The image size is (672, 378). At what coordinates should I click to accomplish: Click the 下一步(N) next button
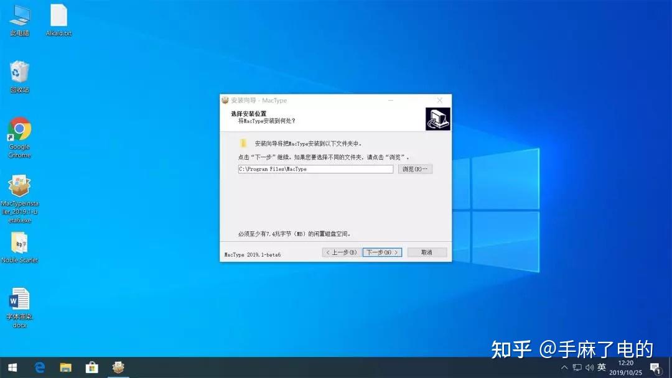(x=382, y=252)
